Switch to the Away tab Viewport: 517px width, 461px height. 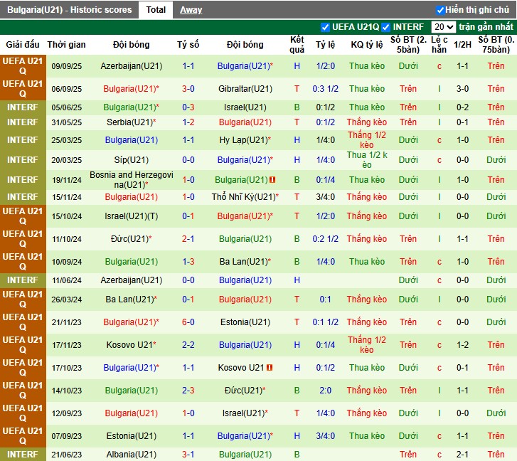(x=191, y=10)
